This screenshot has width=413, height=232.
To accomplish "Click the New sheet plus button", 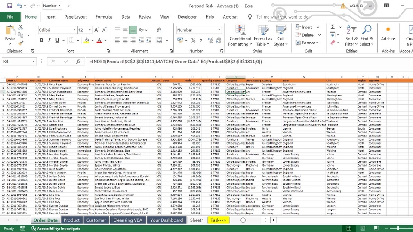I will (x=243, y=220).
